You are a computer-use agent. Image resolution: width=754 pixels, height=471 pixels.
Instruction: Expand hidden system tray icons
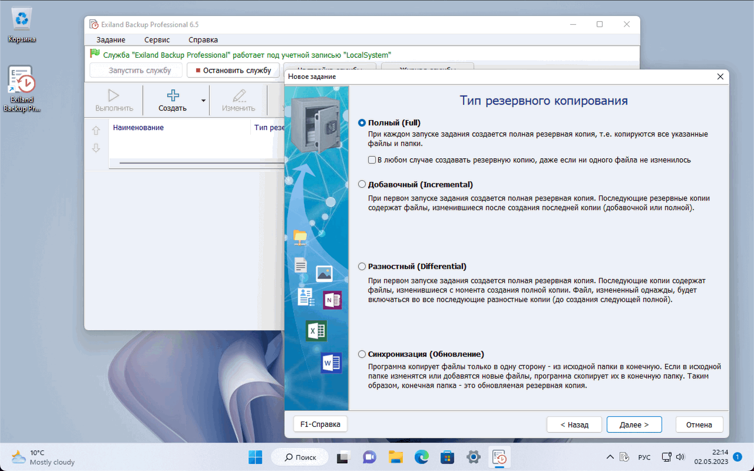pos(610,457)
